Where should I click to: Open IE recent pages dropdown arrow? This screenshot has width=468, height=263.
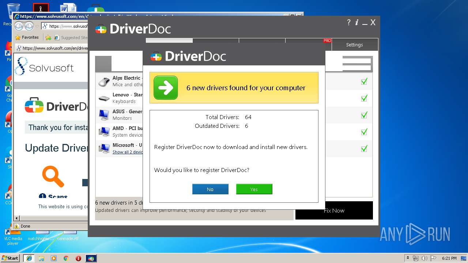pos(37,26)
